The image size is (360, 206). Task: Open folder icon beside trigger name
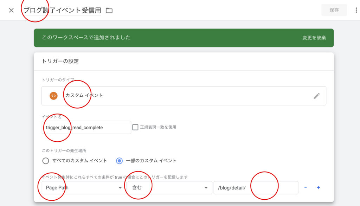coord(109,10)
